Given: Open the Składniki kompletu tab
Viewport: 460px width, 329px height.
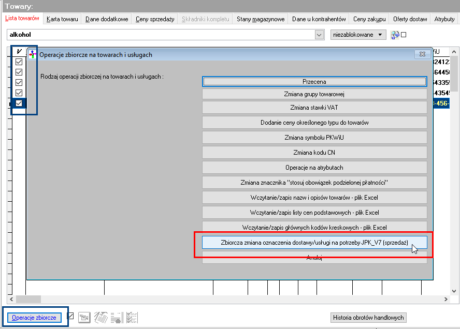Looking at the screenshot, I should pos(205,19).
